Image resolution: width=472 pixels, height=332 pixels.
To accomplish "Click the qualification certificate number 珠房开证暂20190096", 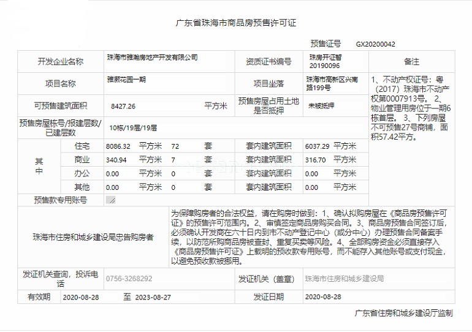I will pyautogui.click(x=325, y=61).
